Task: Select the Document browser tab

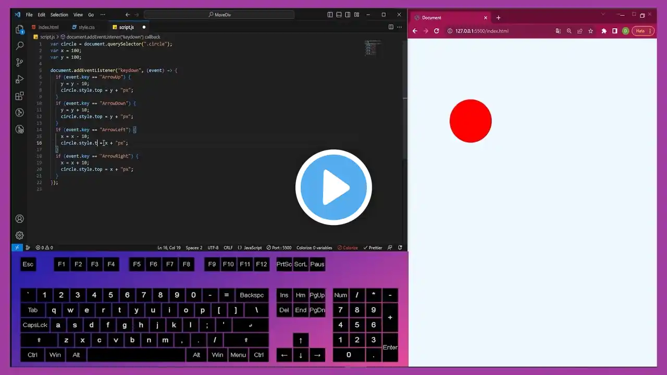Action: [450, 18]
